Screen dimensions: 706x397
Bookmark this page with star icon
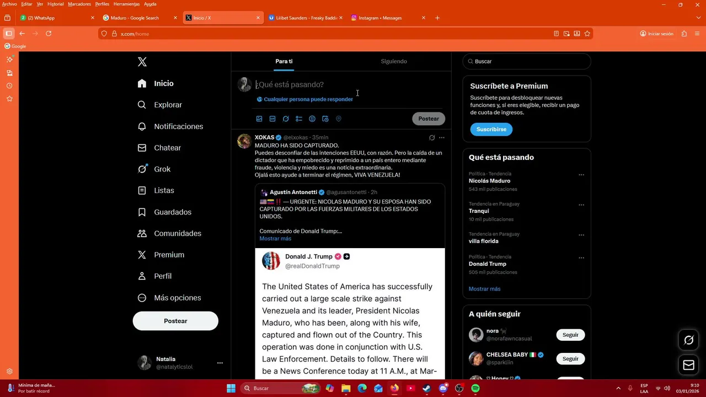point(587,34)
